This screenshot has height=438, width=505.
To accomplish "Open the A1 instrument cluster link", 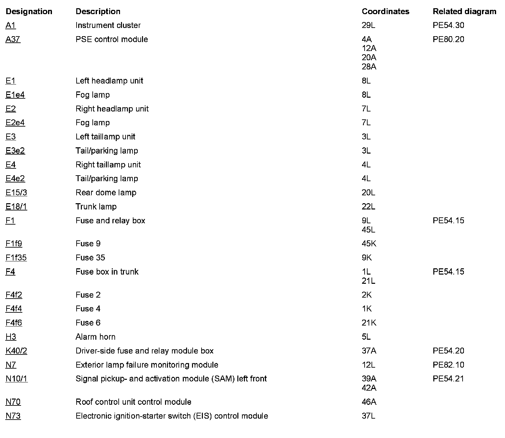I will click(11, 25).
